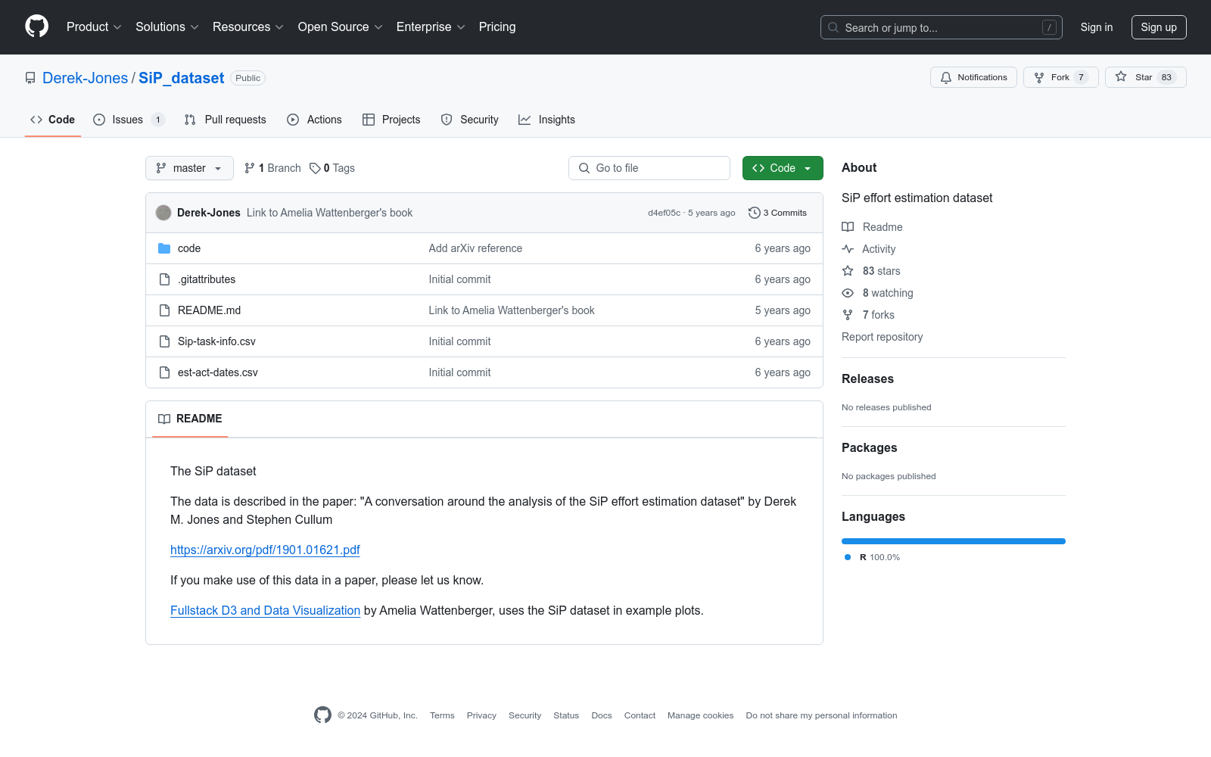The image size is (1211, 757).
Task: Click the star icon beside 83 stars
Action: 848,271
